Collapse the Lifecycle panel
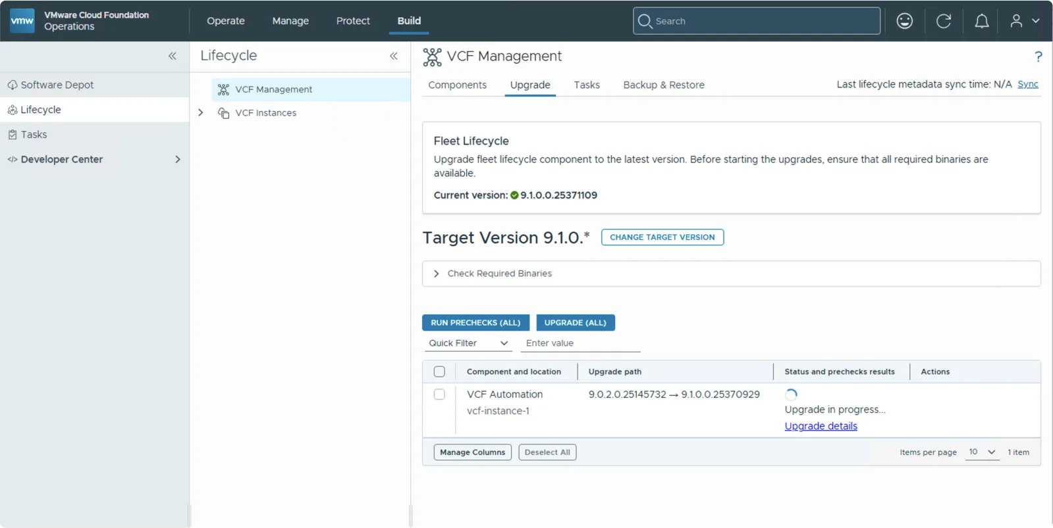The image size is (1053, 528). (x=394, y=56)
